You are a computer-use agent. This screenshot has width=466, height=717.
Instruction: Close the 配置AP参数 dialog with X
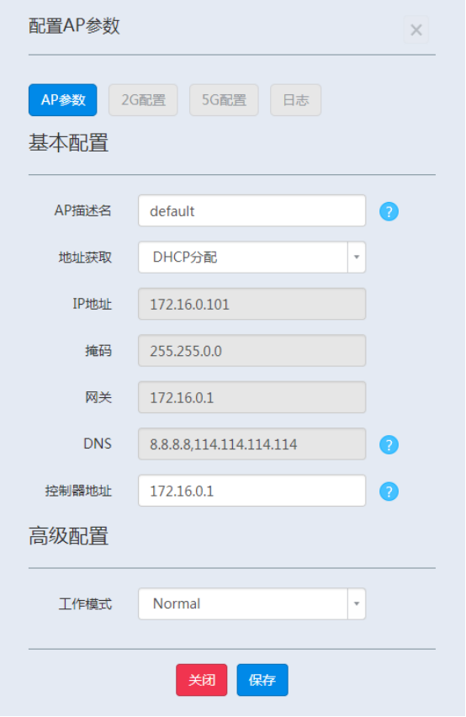pos(416,30)
